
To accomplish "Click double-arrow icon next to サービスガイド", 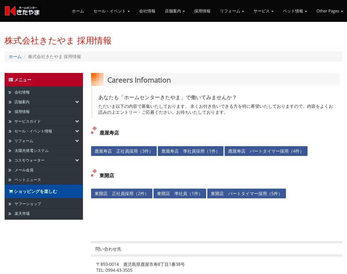I will [10, 122].
